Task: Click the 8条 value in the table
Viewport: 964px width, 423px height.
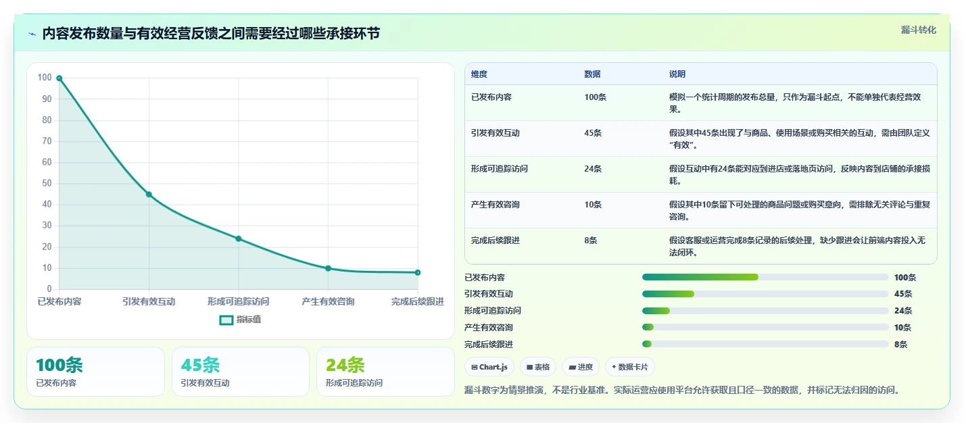Action: tap(591, 241)
